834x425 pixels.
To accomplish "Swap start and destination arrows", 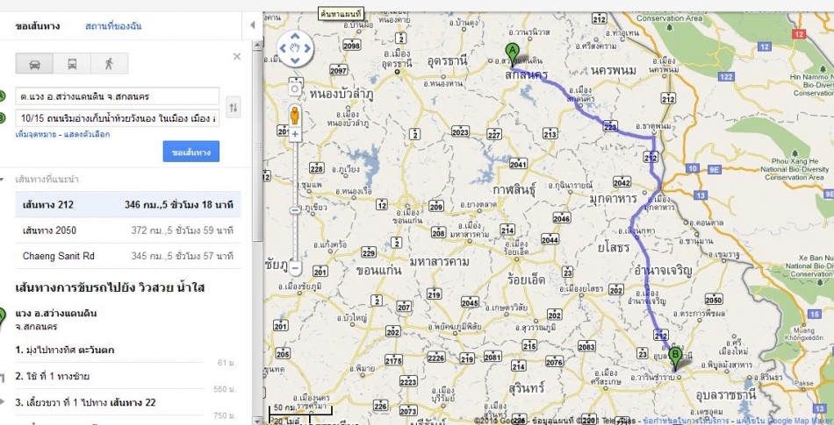I will click(233, 108).
